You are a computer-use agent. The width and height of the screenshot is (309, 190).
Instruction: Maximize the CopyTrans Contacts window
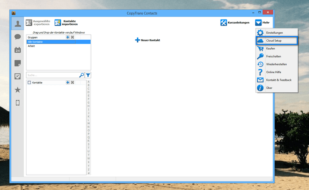pos(259,12)
